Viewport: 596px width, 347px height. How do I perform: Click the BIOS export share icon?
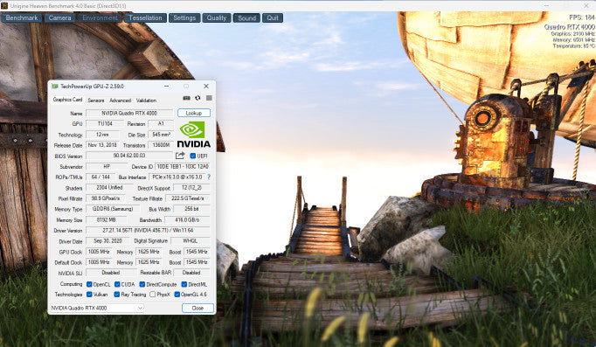pos(180,156)
